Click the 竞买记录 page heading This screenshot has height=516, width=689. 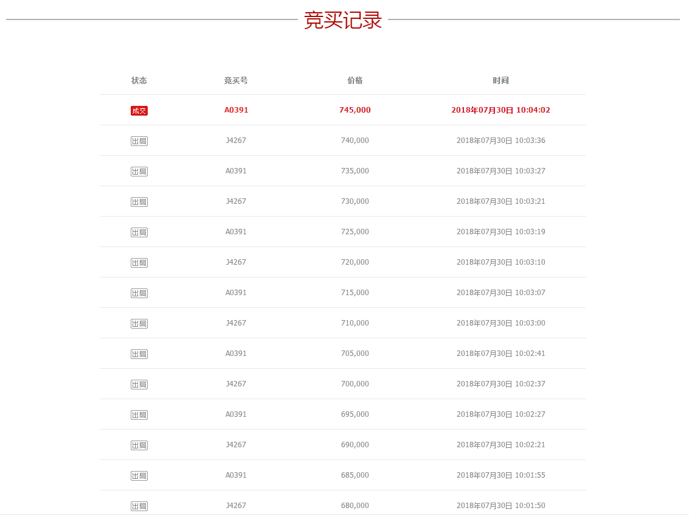pyautogui.click(x=343, y=20)
